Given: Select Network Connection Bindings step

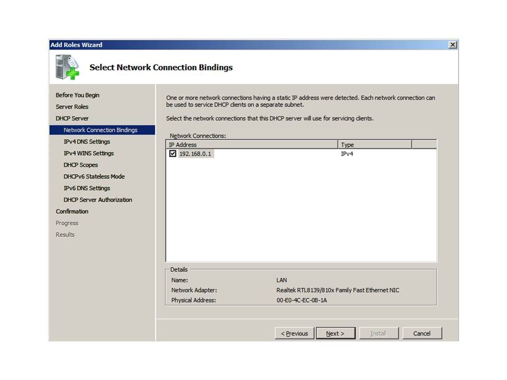Looking at the screenshot, I should coord(100,130).
